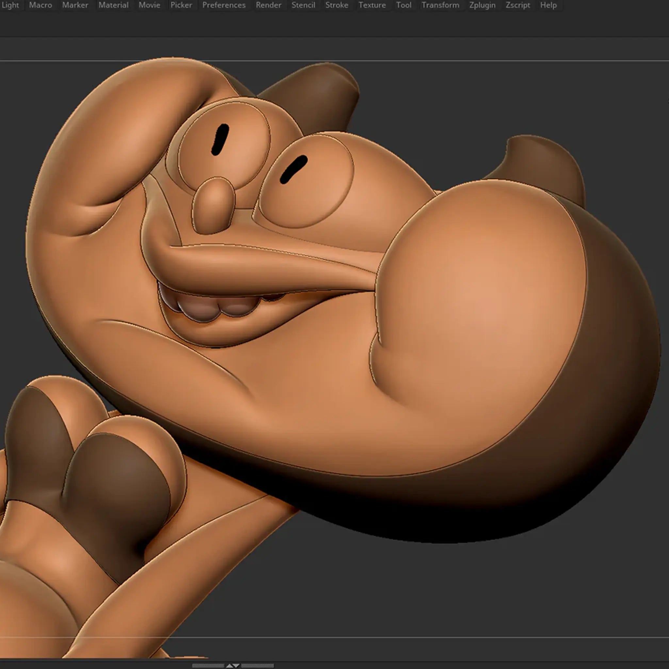
Task: Open the Preferences menu
Action: tap(224, 5)
